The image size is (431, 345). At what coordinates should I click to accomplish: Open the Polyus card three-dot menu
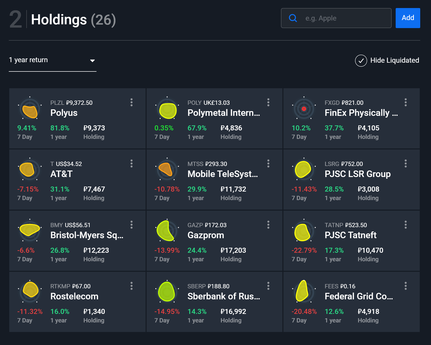pyautogui.click(x=132, y=102)
